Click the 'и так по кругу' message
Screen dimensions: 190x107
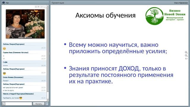click(x=8, y=90)
